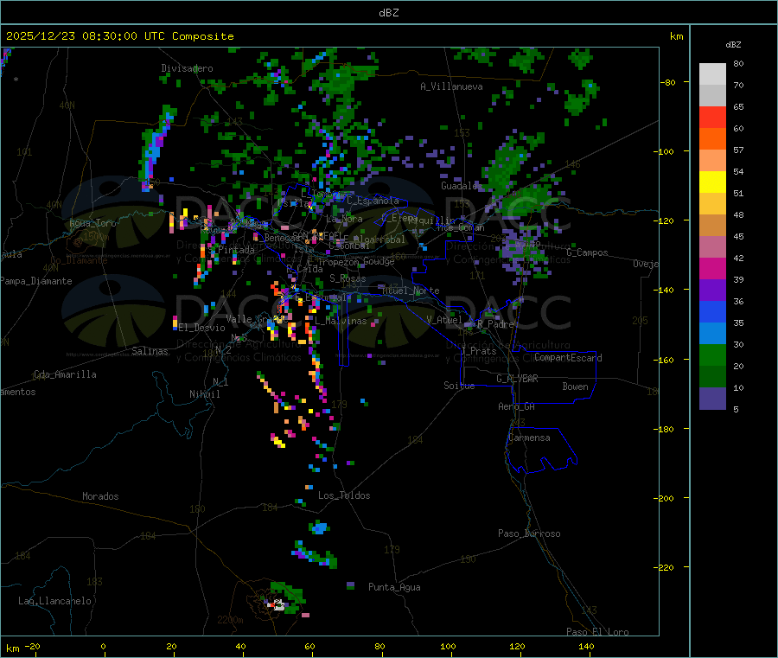
Task: Select the purple 39–36 dBZ legend swatch
Action: (712, 291)
